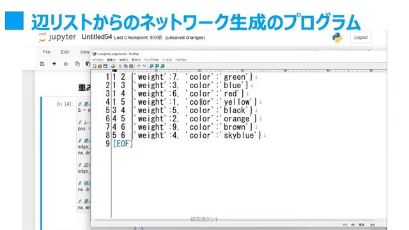This screenshot has width=409, height=230.
Task: Copy selection with TeraPad copy icon
Action: click(x=126, y=66)
